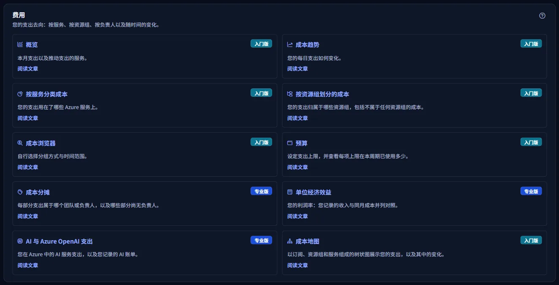Click 阅读文章 under 按服务分类成本
The height and width of the screenshot is (285, 559).
click(x=28, y=118)
